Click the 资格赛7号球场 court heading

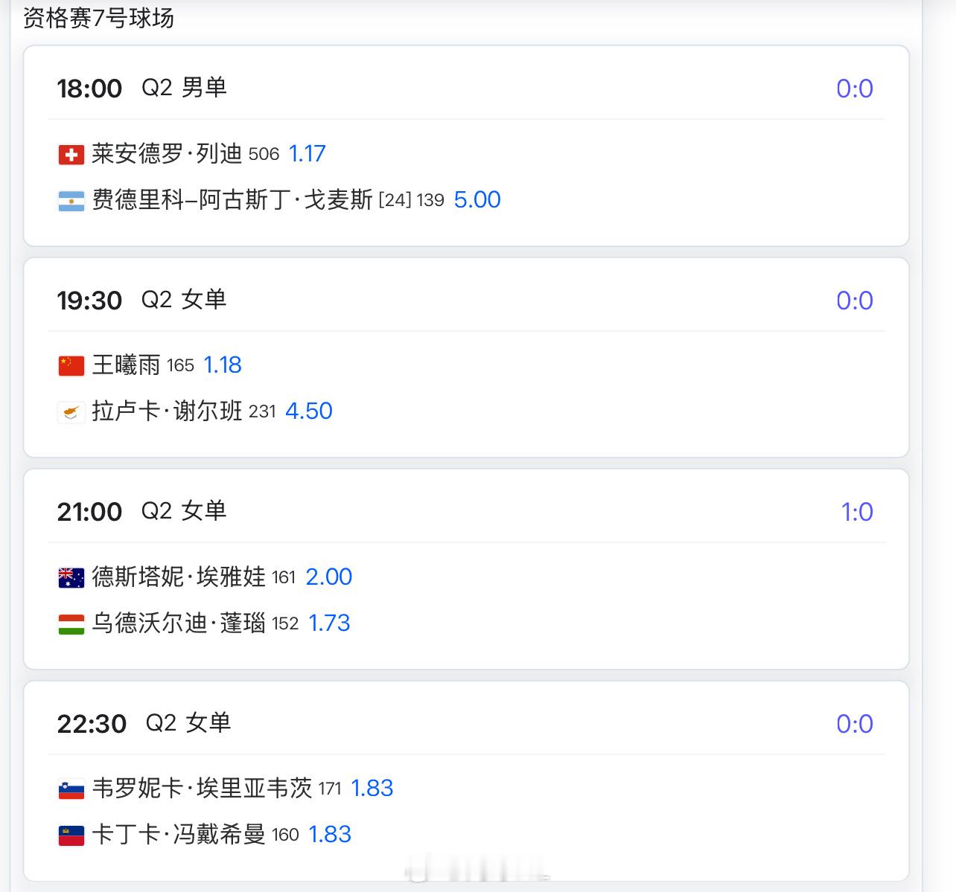coord(99,18)
